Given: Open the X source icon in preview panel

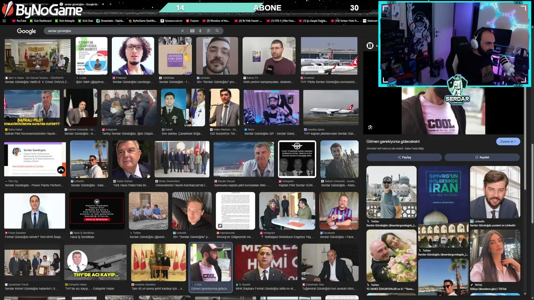Looking at the screenshot, I should click(370, 46).
